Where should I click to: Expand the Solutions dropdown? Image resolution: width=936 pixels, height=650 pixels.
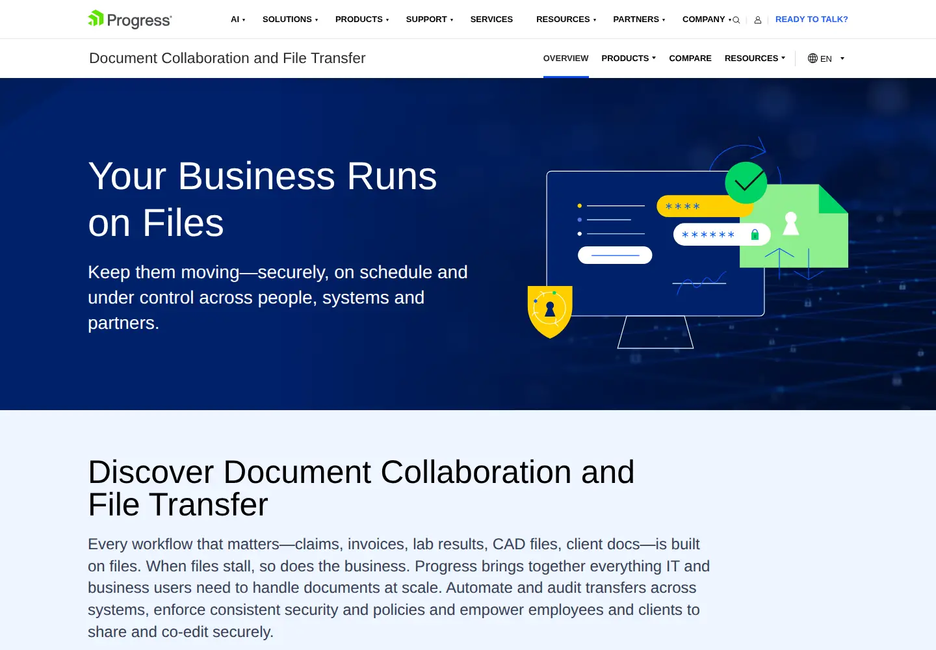click(x=290, y=19)
